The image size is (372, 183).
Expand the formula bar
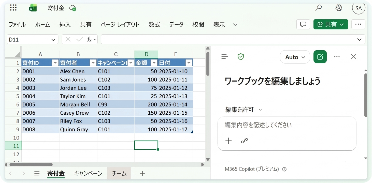359,39
